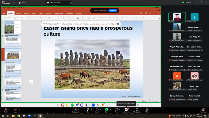Show Meeting info
This screenshot has width=209, height=118.
tap(137, 110)
